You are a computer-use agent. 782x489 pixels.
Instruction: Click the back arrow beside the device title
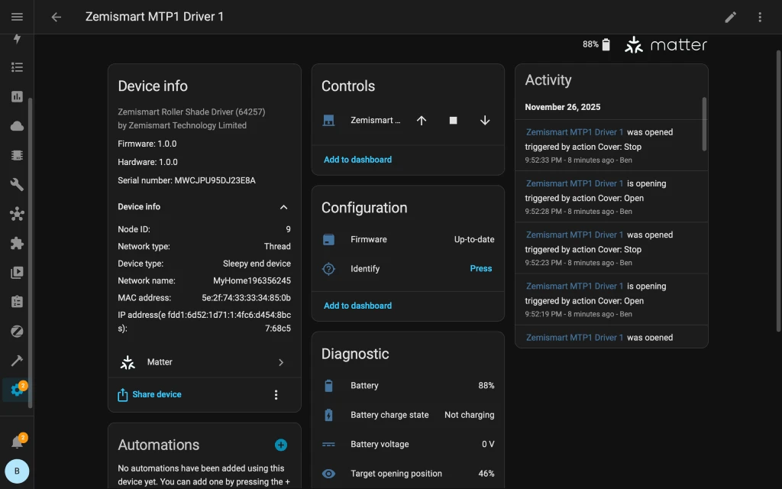56,16
